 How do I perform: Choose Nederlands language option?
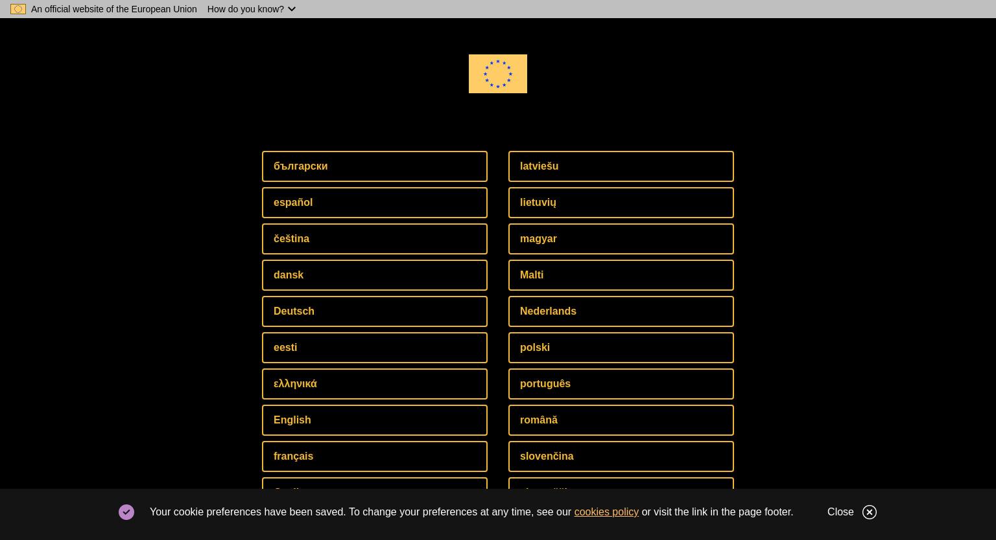tap(621, 311)
